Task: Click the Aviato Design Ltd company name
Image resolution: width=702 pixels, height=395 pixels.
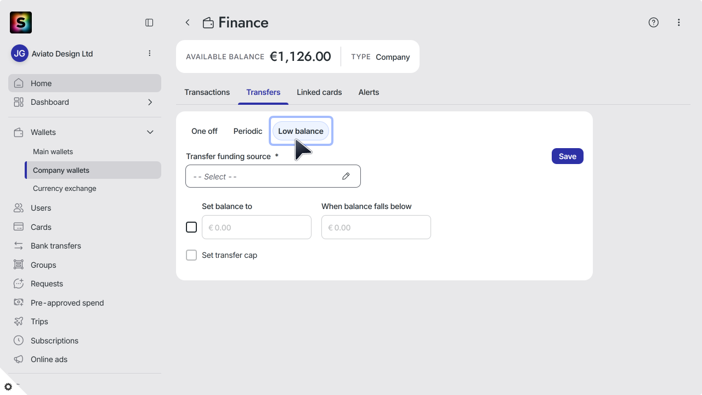Action: pos(63,54)
